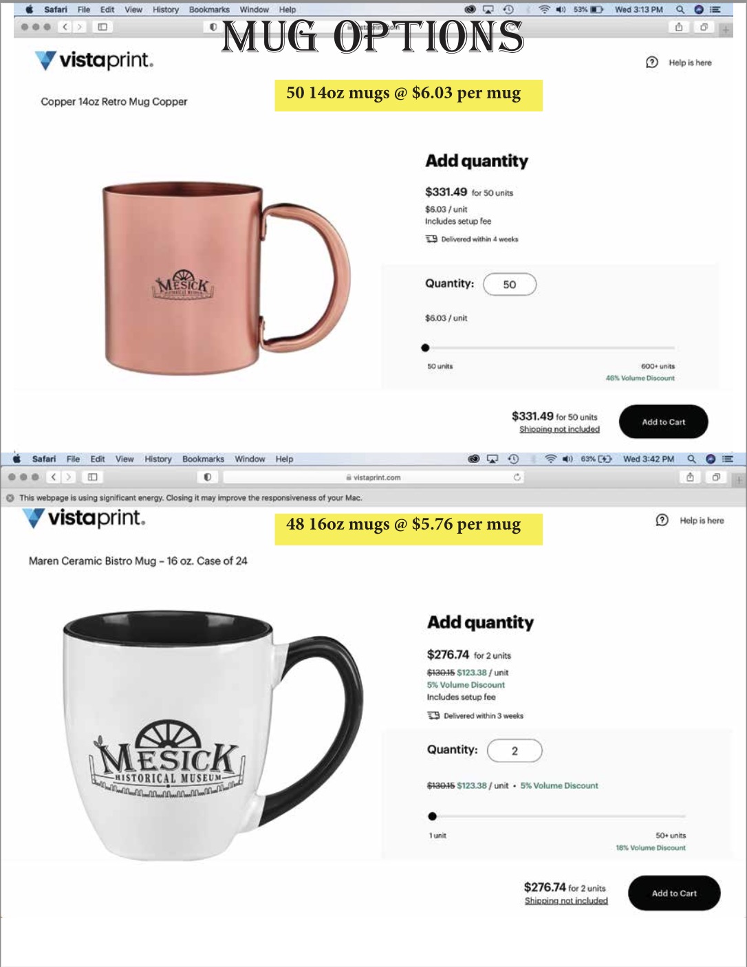
Task: Open Bookmarks menu in lower menu bar
Action: point(203,459)
